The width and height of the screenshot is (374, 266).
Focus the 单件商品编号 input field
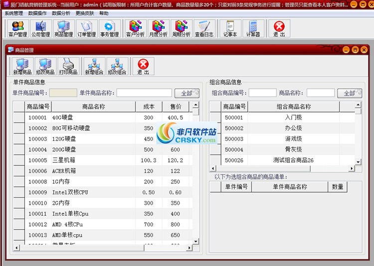click(63, 93)
